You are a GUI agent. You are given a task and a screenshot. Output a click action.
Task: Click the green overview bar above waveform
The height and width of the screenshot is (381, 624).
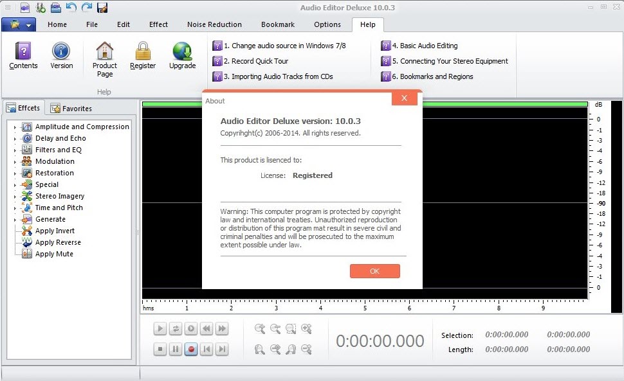point(365,104)
